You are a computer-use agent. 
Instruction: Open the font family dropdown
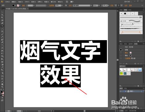91,6
